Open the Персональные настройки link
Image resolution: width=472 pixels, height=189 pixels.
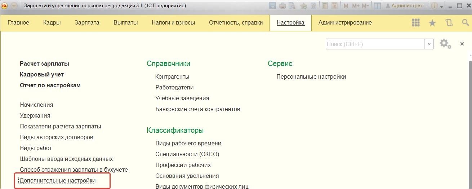pos(311,76)
